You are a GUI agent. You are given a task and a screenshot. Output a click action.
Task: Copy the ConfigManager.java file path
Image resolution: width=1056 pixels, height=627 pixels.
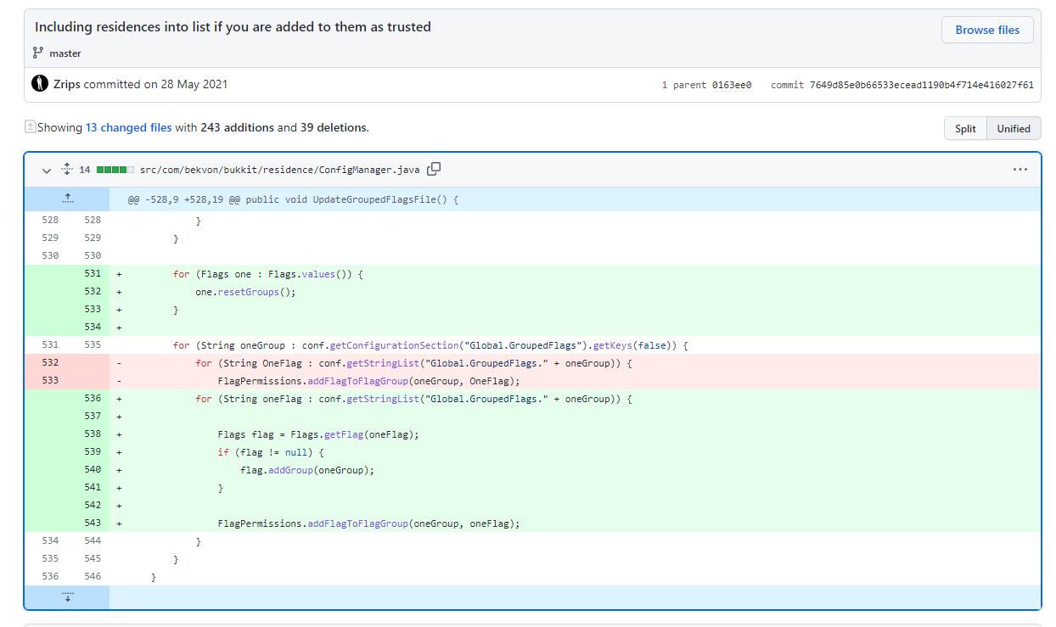[434, 169]
